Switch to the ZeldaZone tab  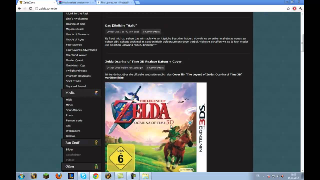click(37, 2)
